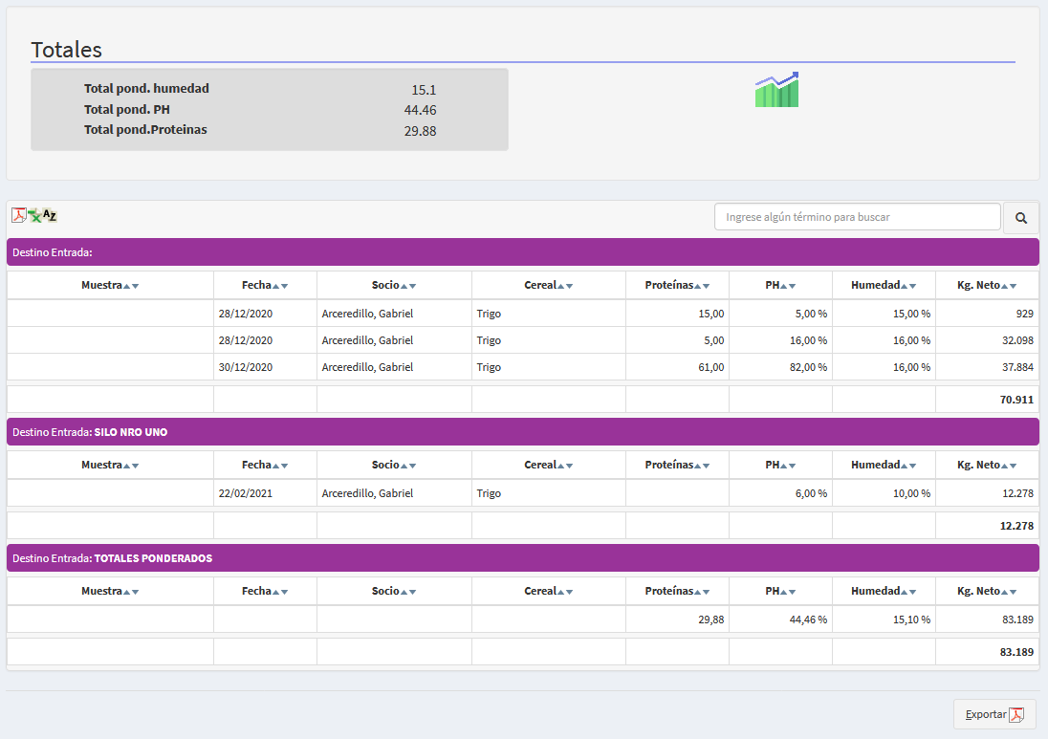Select the SILO NRO UNO group header

tap(522, 432)
